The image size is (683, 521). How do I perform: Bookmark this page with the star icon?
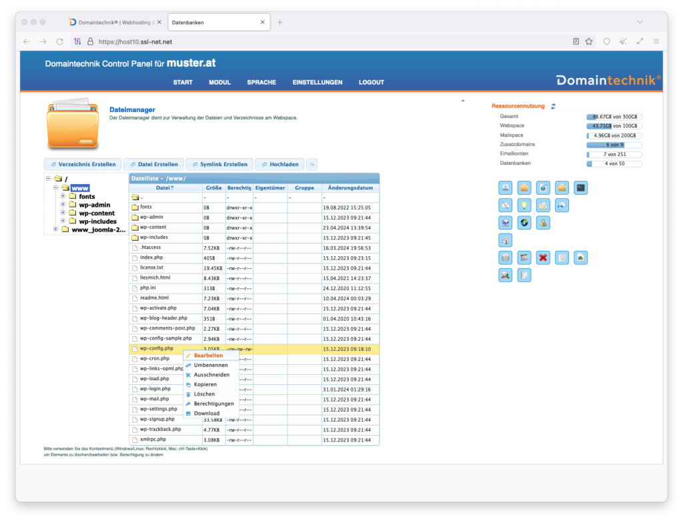coord(589,41)
